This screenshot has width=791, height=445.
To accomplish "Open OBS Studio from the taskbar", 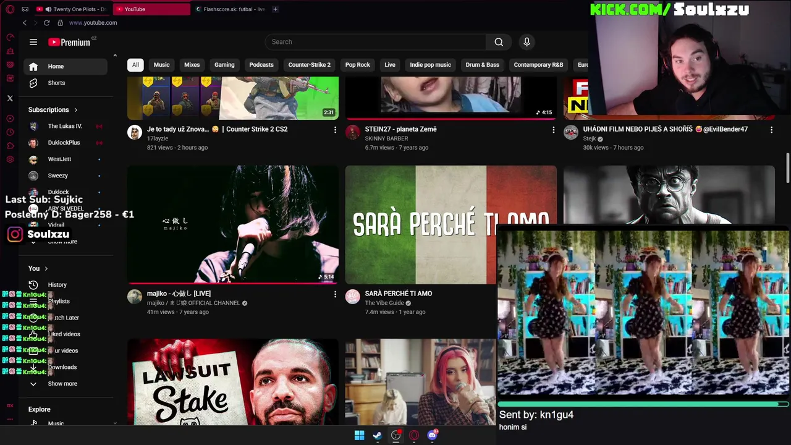I will tap(395, 435).
